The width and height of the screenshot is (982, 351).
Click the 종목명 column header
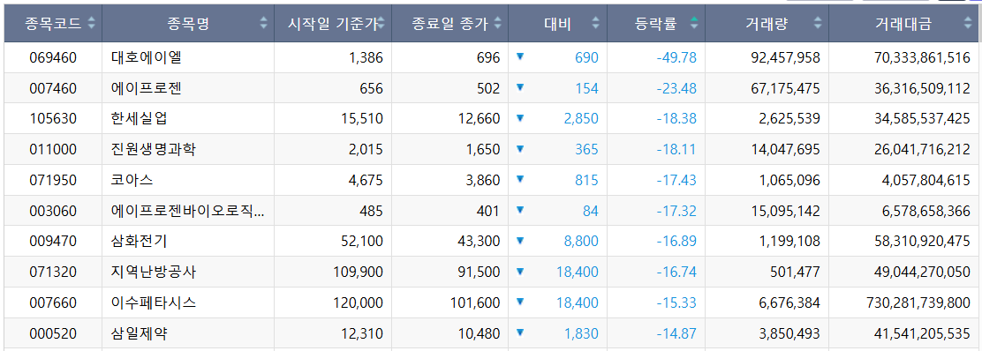188,24
